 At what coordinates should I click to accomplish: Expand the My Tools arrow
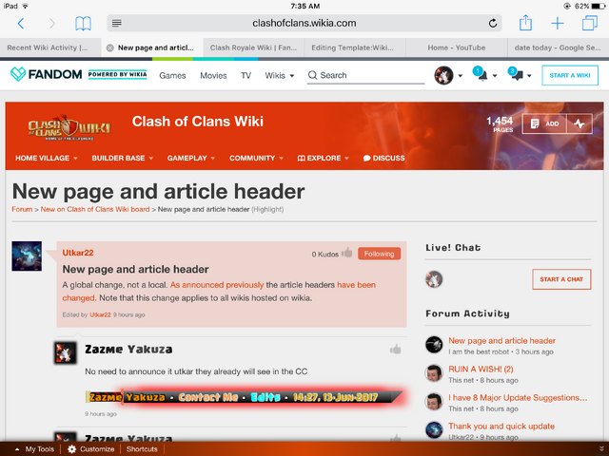[x=17, y=449]
